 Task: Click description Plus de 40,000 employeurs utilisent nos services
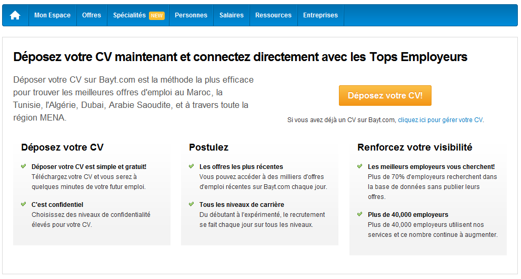point(433,230)
